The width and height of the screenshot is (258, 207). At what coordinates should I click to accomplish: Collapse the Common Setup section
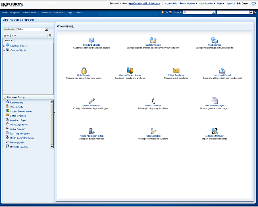tap(5, 97)
